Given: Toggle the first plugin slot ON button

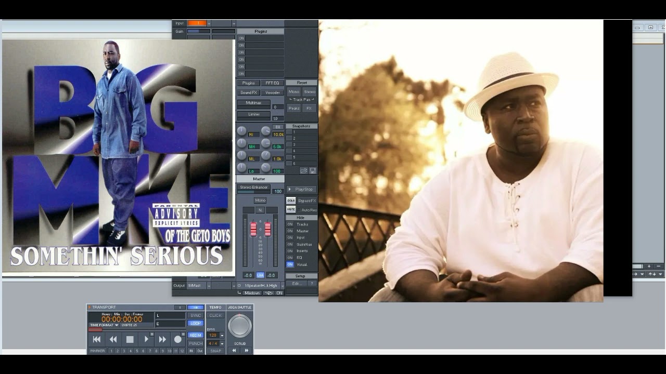Looking at the screenshot, I should (241, 38).
